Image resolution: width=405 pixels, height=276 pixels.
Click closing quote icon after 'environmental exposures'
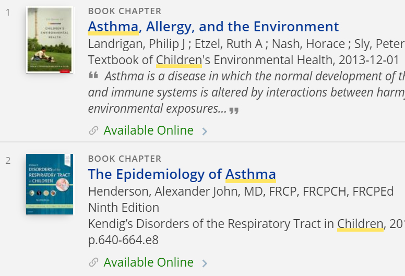click(234, 111)
